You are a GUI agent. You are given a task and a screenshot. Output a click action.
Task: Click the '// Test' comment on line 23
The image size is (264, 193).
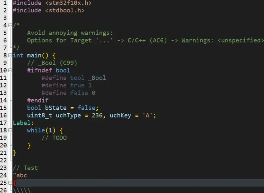tap(25, 168)
